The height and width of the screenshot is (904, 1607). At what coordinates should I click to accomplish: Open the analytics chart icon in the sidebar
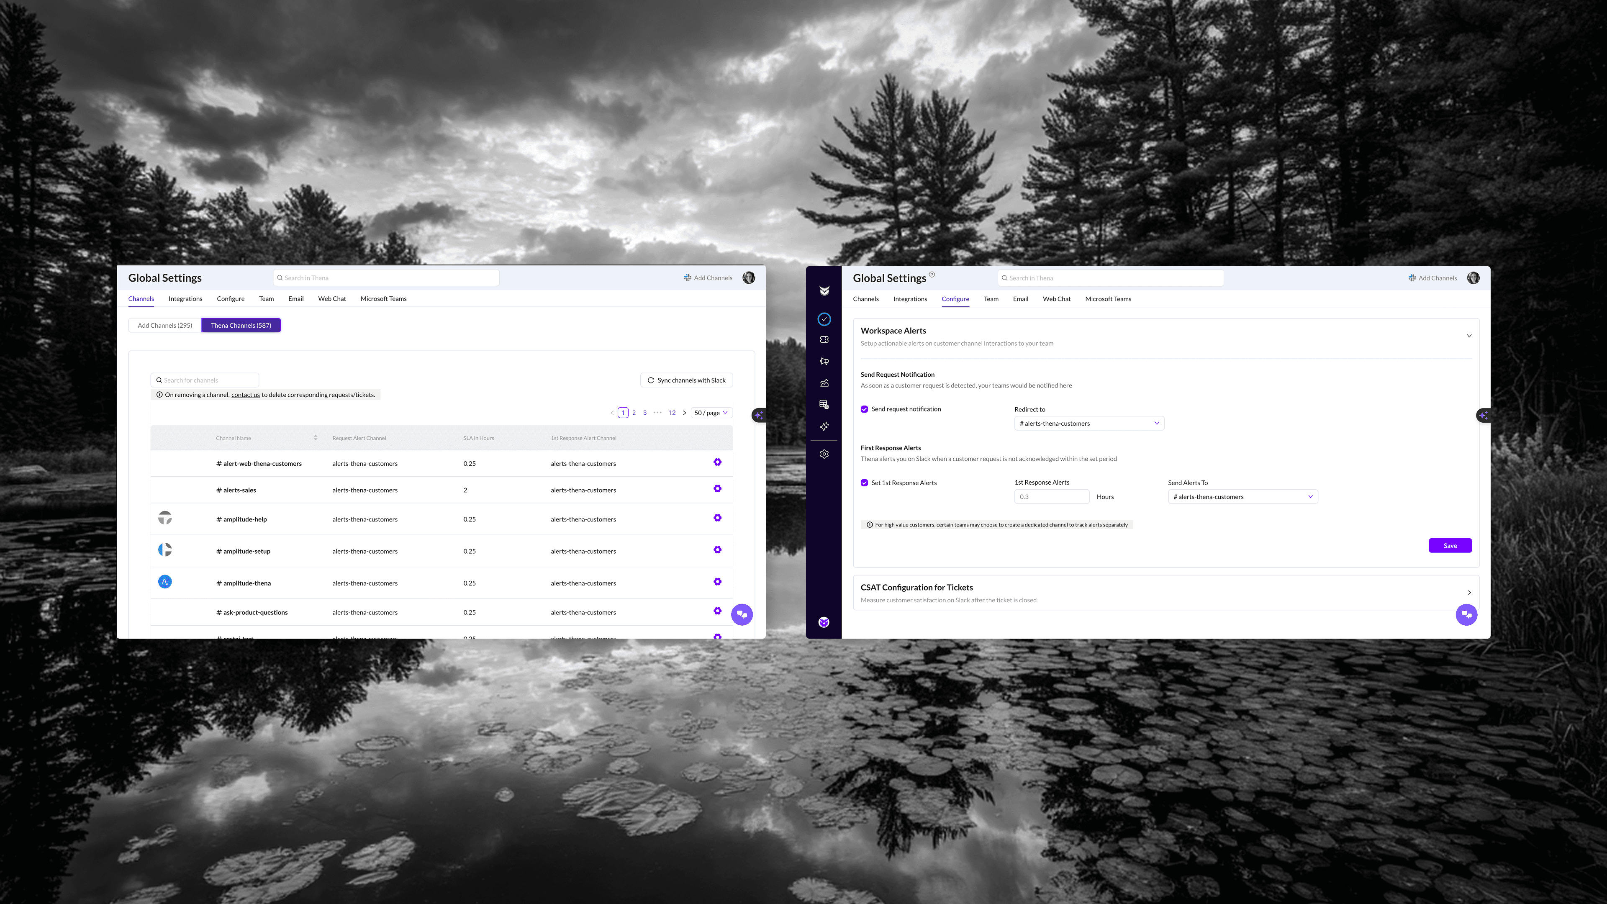coord(824,383)
